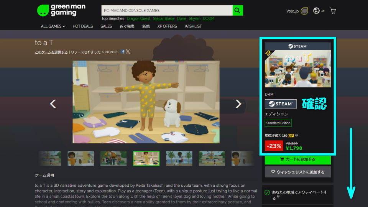Image resolution: width=368 pixels, height=207 pixels.
Task: Open HOT DEALS in navigation
Action: click(x=83, y=26)
